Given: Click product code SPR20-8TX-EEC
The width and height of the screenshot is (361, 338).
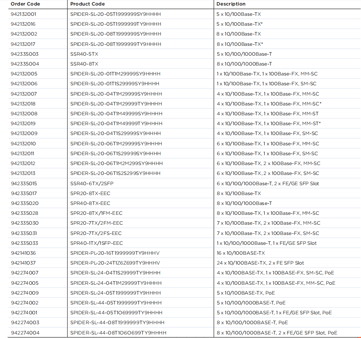Looking at the screenshot, I should (90, 193).
